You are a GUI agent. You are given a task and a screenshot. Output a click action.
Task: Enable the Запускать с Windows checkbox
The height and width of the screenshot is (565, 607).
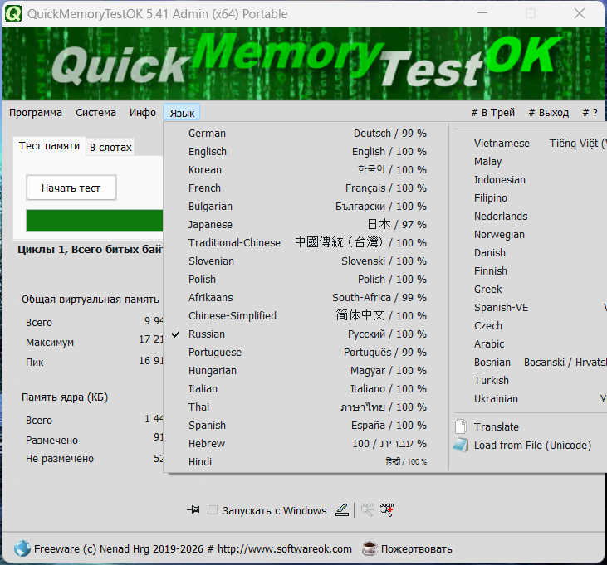pyautogui.click(x=212, y=510)
